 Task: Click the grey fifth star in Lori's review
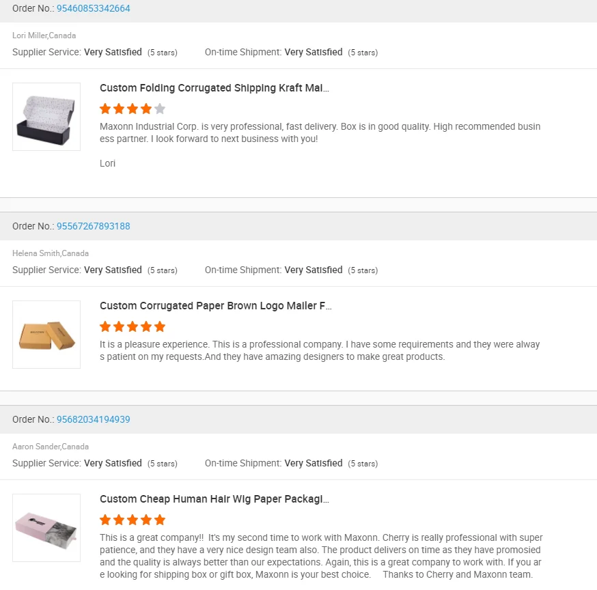point(160,109)
